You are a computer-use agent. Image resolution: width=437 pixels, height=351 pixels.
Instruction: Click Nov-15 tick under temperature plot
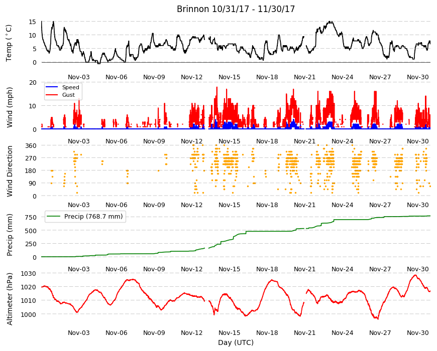point(229,77)
